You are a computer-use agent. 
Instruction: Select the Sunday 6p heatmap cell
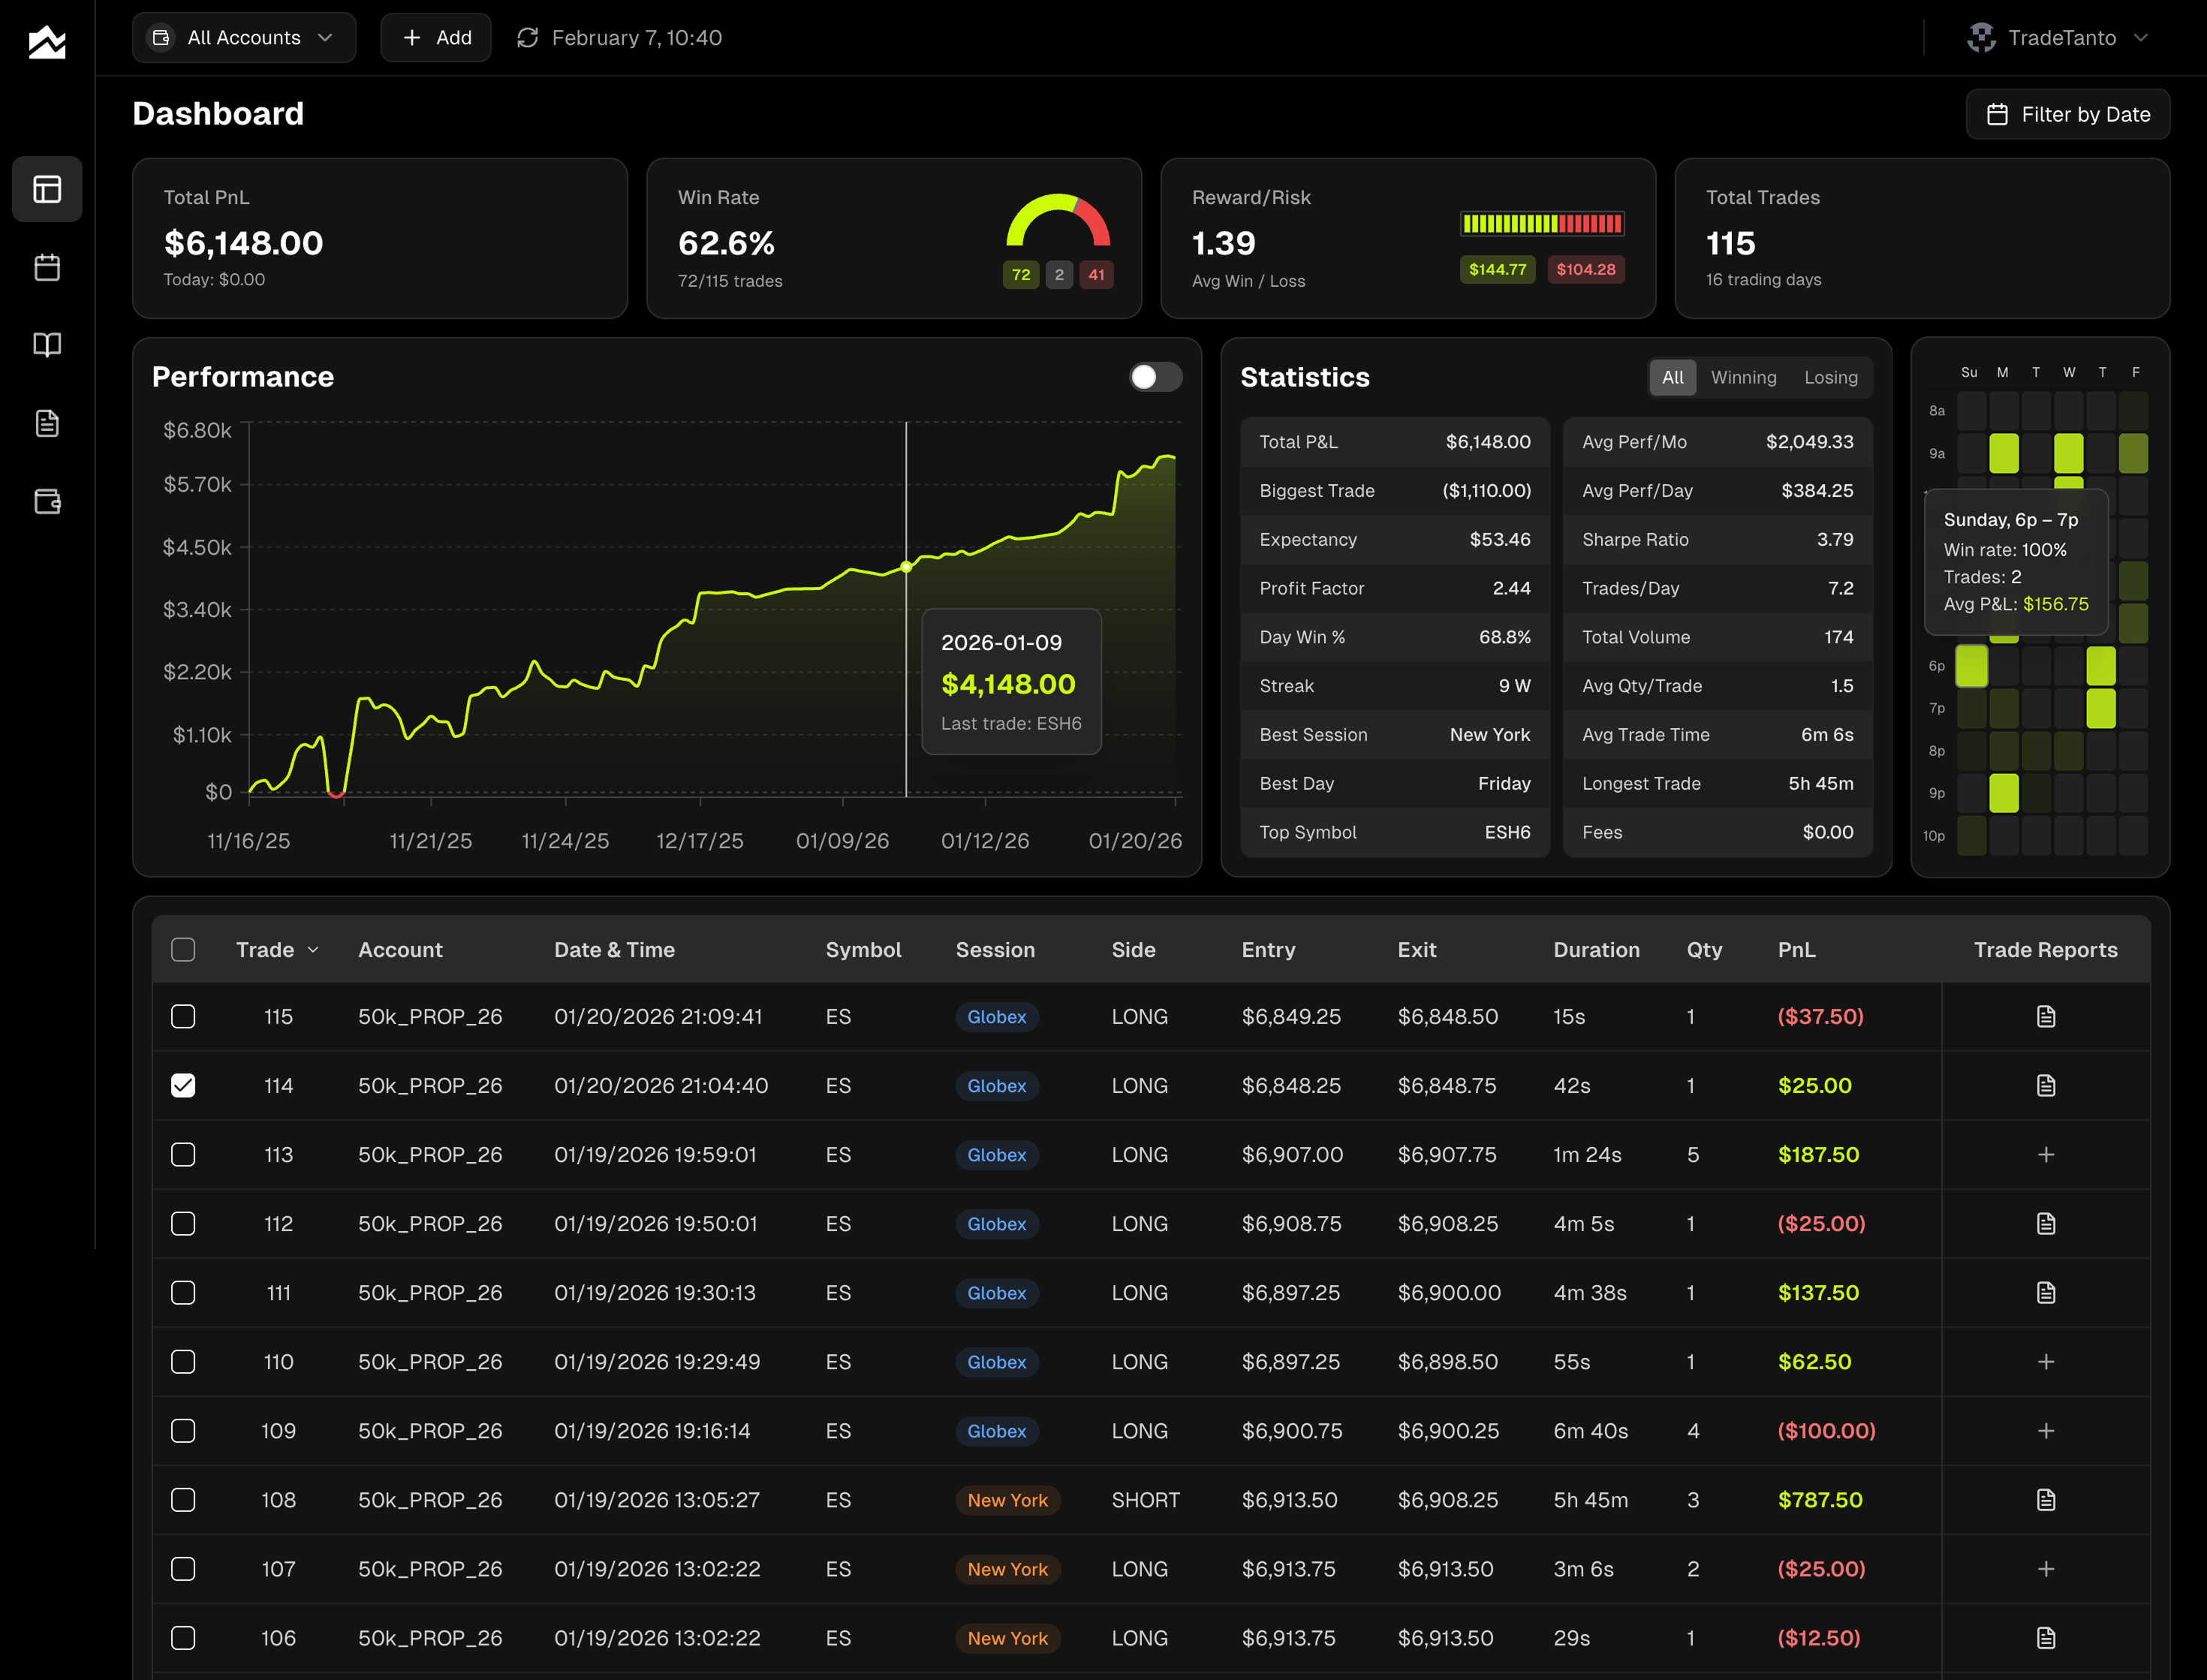click(1971, 665)
